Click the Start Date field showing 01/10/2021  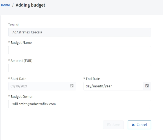click(42, 86)
